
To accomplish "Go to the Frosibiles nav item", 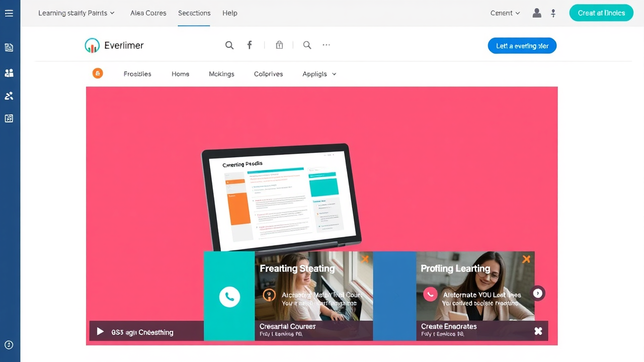I will pos(137,74).
